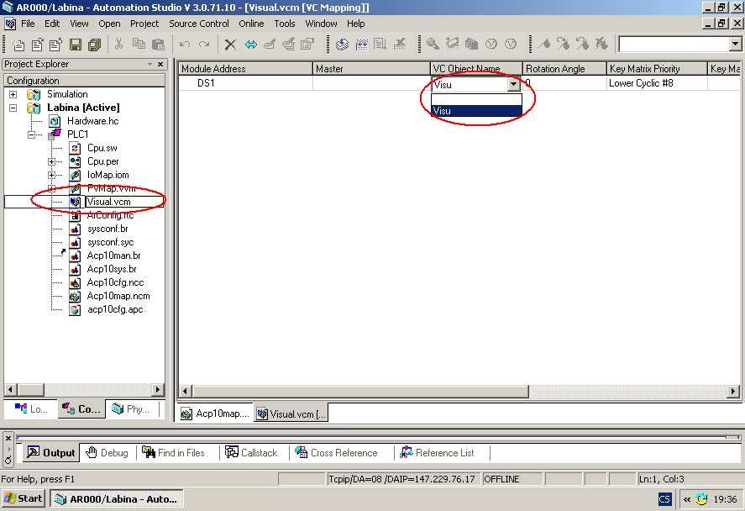Image resolution: width=745 pixels, height=511 pixels.
Task: Expand the IoMap.iom tree node
Action: point(51,176)
